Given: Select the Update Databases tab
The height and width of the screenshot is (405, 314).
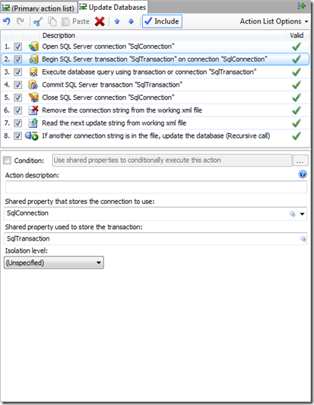Looking at the screenshot, I should pyautogui.click(x=113, y=8).
